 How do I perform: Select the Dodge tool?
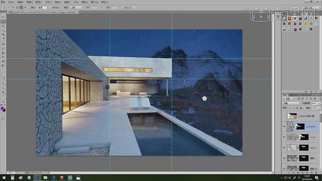click(3, 75)
